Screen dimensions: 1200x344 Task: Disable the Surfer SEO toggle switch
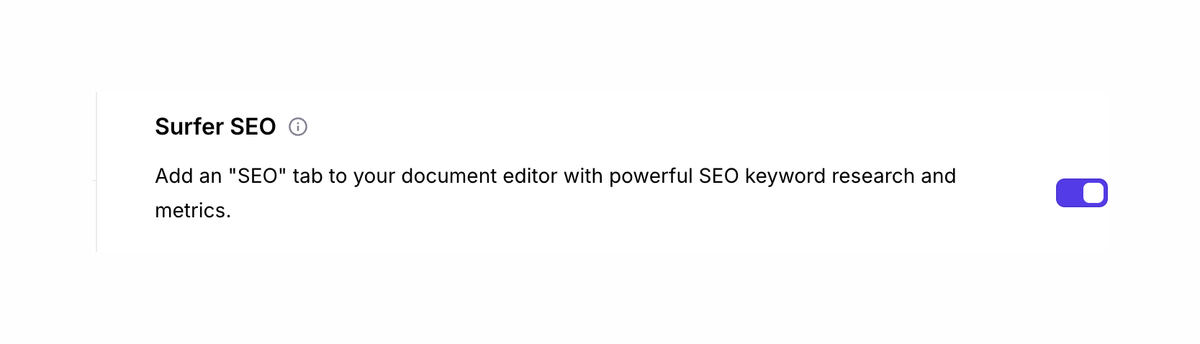(1081, 193)
